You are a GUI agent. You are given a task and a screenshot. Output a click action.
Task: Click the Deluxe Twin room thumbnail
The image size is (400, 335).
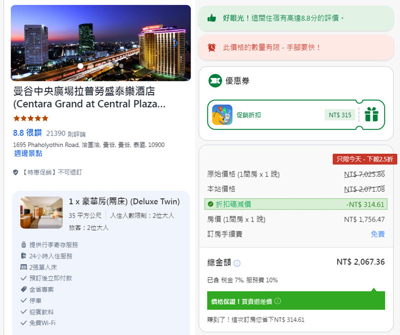(41, 212)
